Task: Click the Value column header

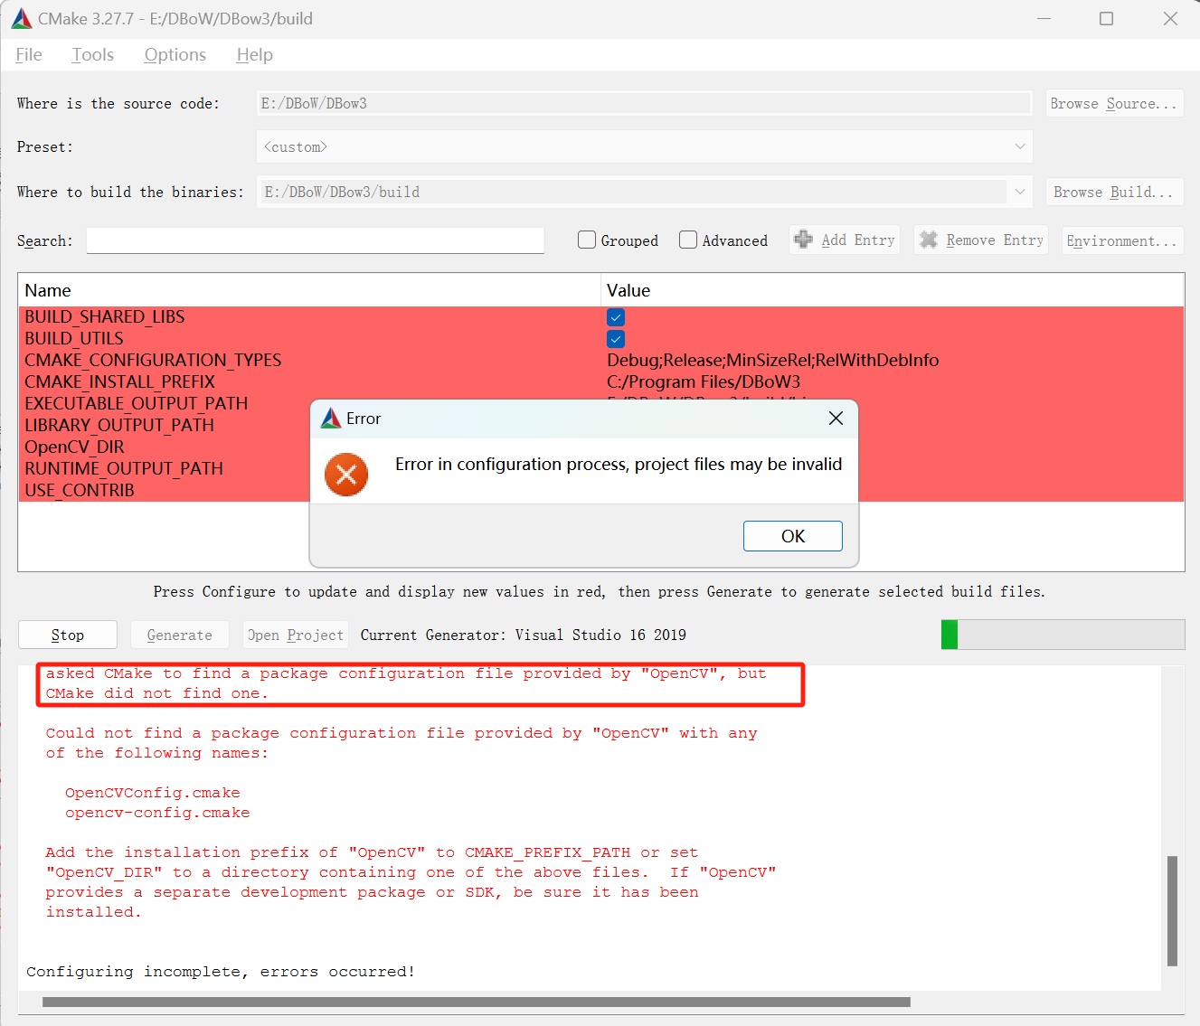Action: (x=893, y=290)
